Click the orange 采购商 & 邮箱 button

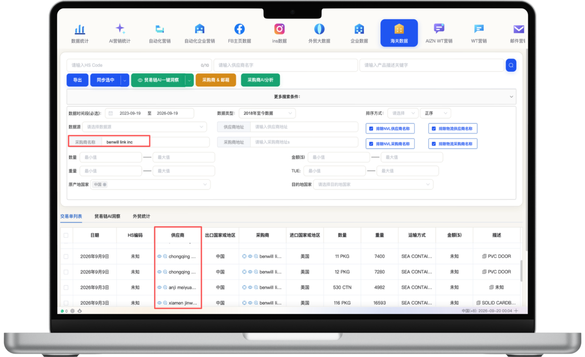point(215,80)
